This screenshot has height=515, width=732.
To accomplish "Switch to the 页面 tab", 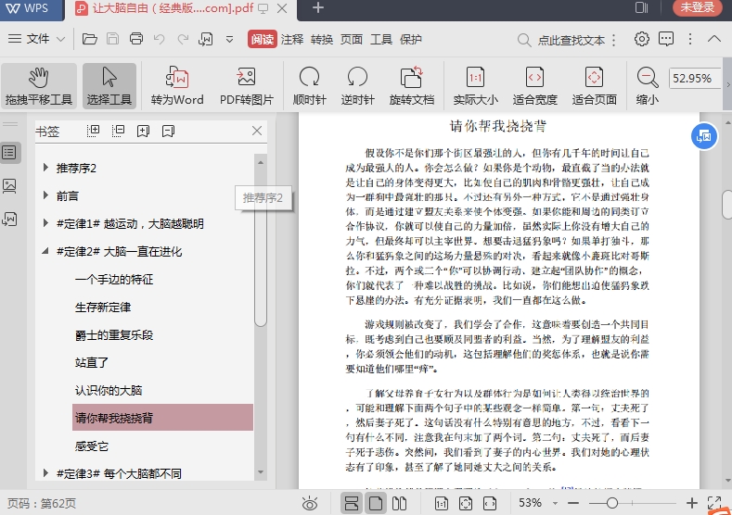I will pyautogui.click(x=352, y=39).
